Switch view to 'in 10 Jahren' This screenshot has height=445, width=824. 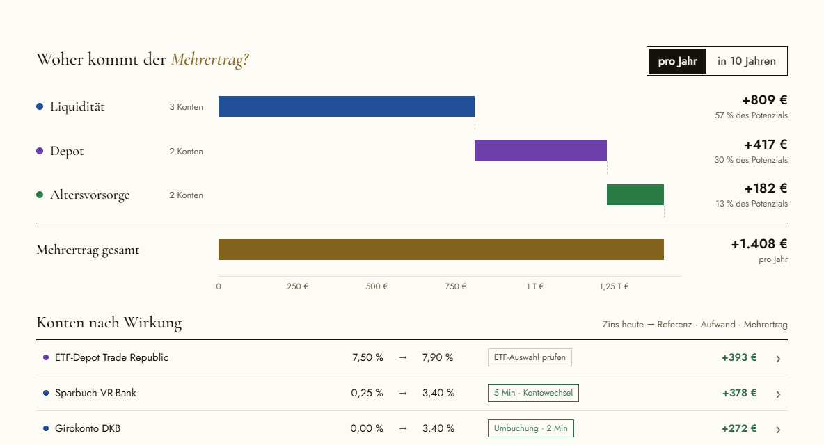[x=746, y=61]
